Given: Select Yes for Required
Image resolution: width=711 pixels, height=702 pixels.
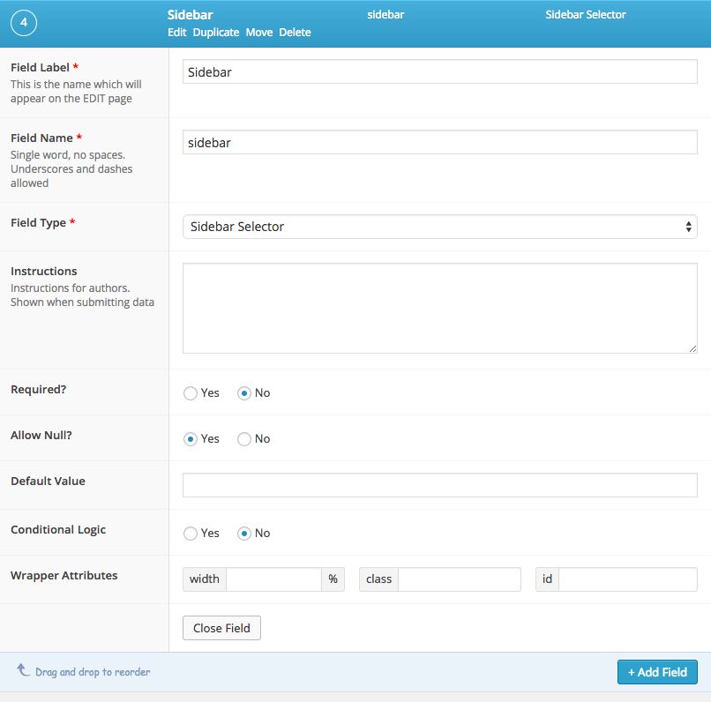Looking at the screenshot, I should click(x=191, y=393).
